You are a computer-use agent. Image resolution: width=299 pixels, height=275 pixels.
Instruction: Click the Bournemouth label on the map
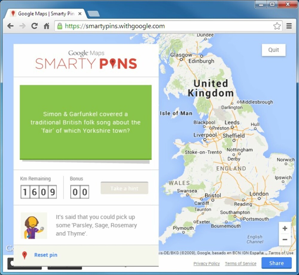pos(226,226)
